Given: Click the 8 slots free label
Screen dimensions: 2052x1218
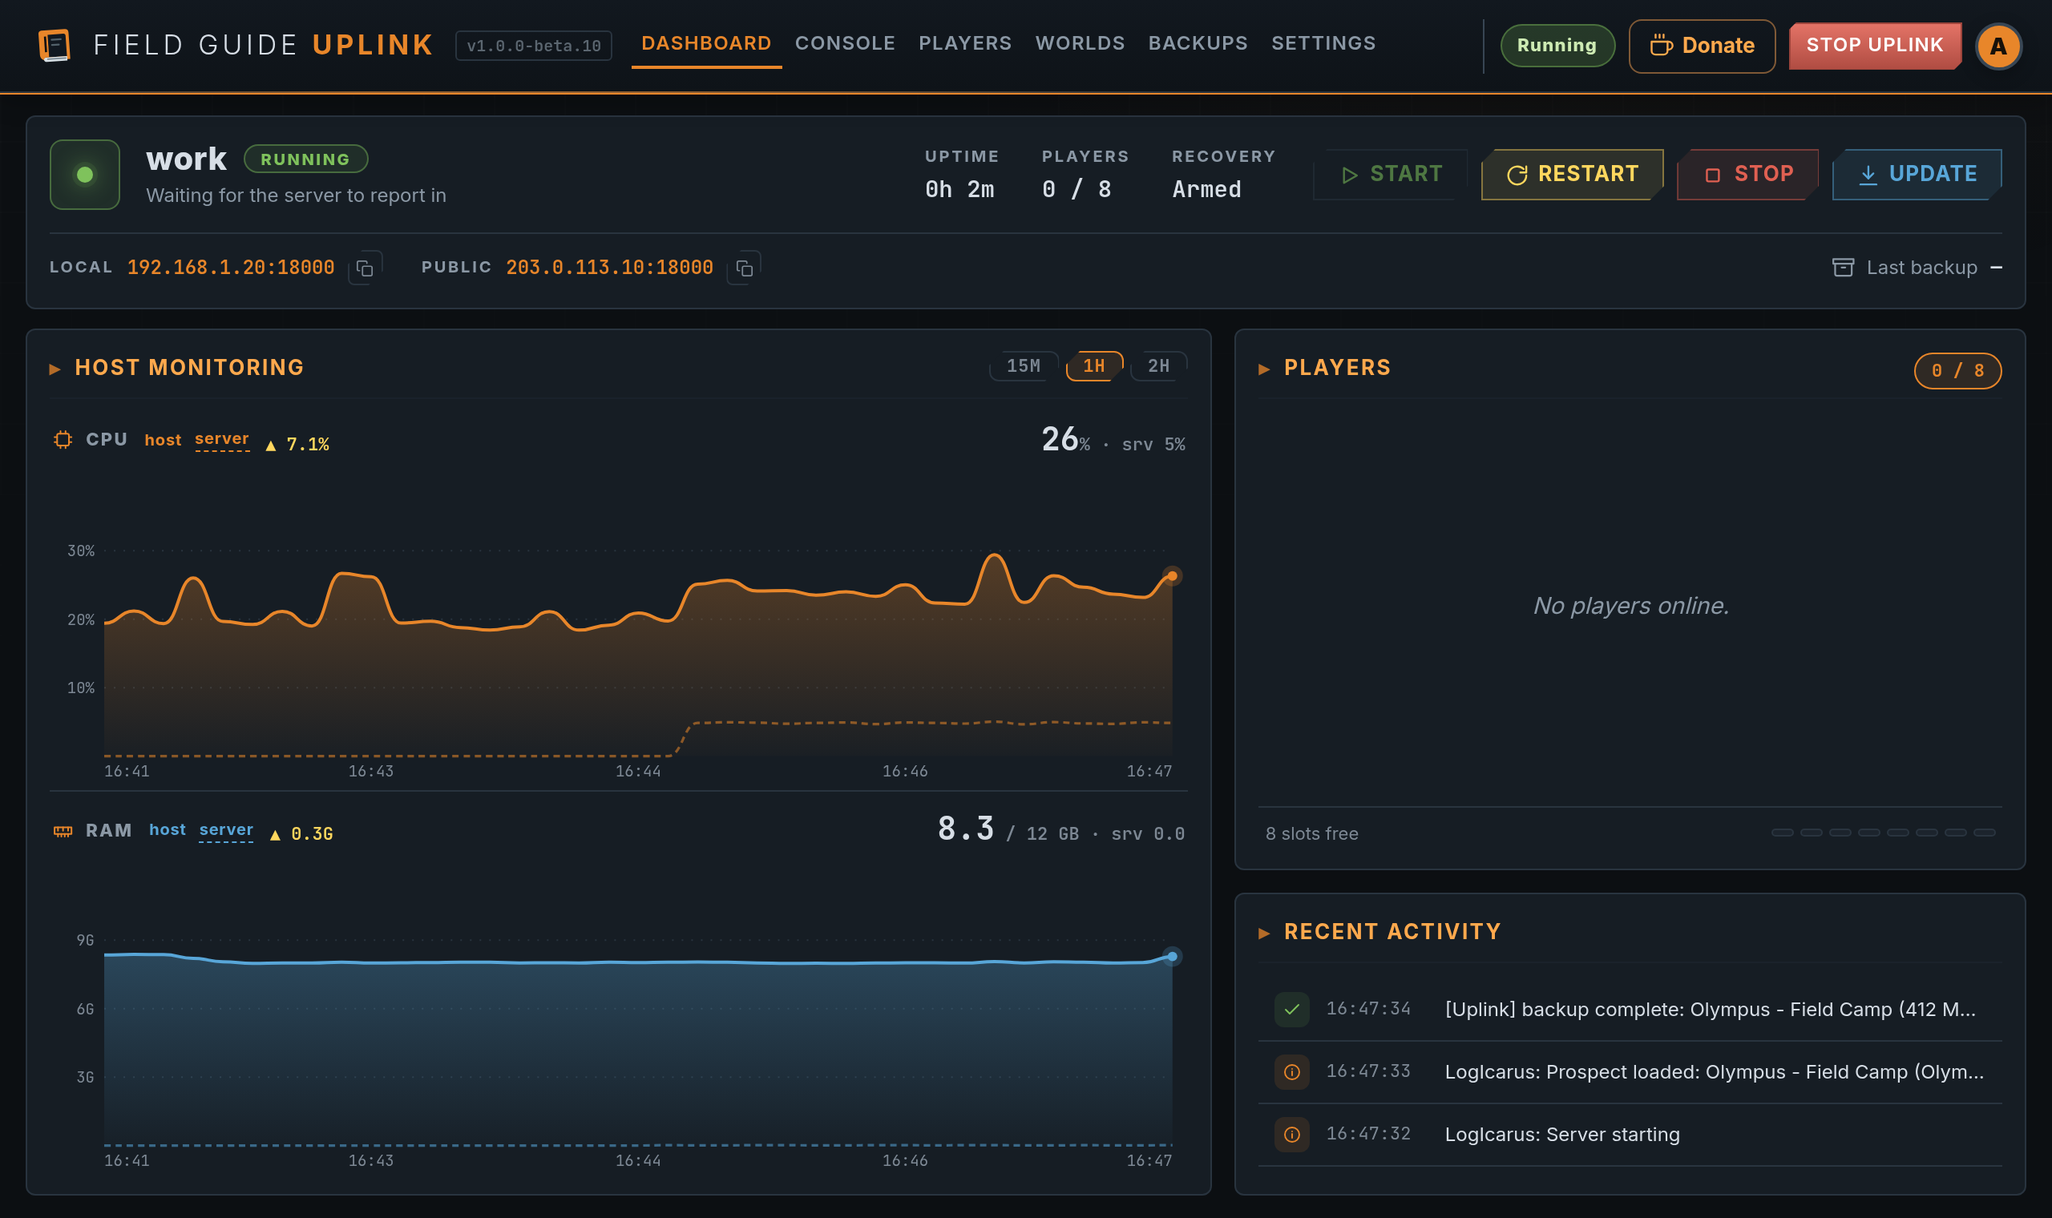Looking at the screenshot, I should [x=1311, y=834].
